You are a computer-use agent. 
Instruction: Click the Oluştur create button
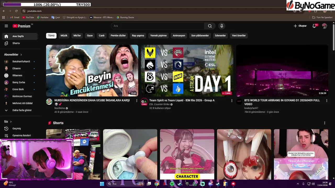(x=300, y=26)
